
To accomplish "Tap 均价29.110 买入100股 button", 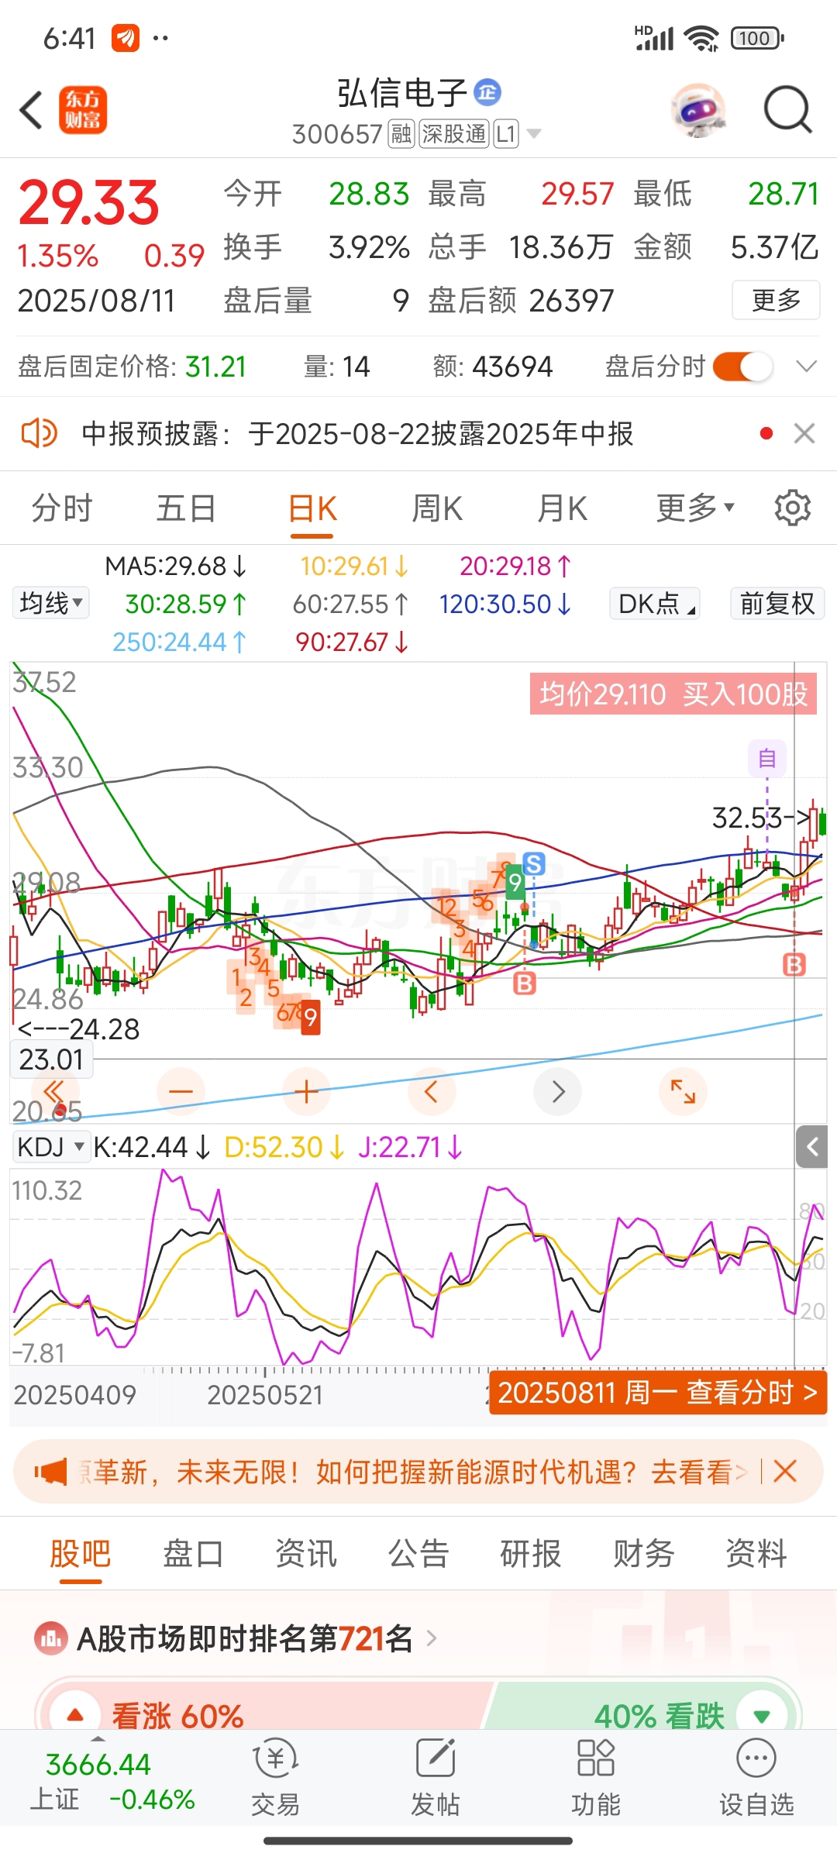I will coord(673,694).
